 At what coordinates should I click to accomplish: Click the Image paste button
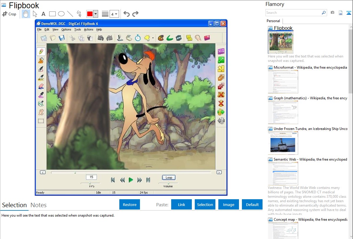pos(228,205)
